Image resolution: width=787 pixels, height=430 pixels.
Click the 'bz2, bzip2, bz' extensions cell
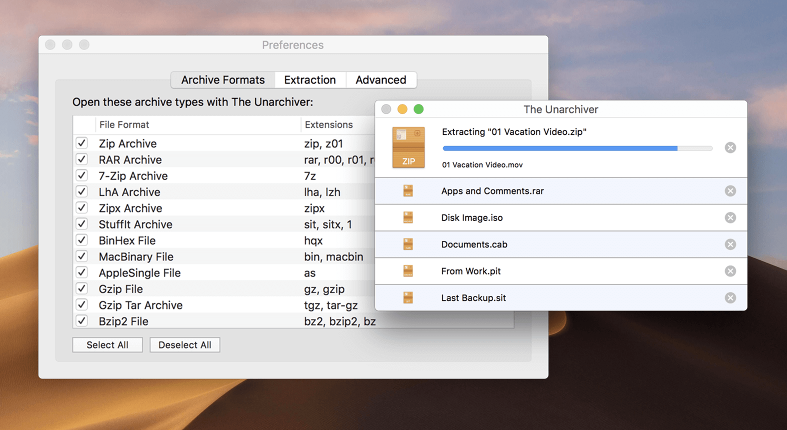tap(340, 321)
